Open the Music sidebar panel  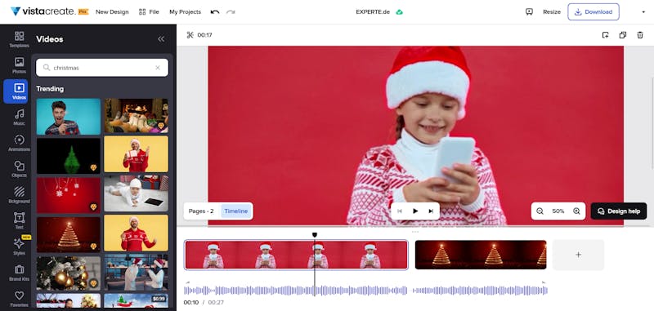pyautogui.click(x=19, y=117)
